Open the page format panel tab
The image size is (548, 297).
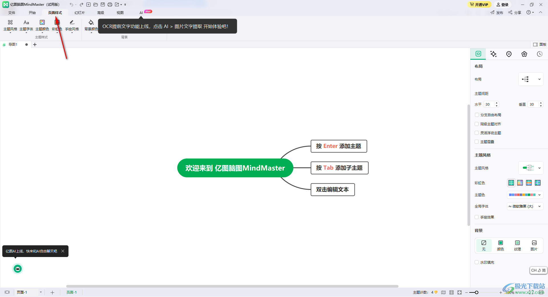tap(478, 54)
